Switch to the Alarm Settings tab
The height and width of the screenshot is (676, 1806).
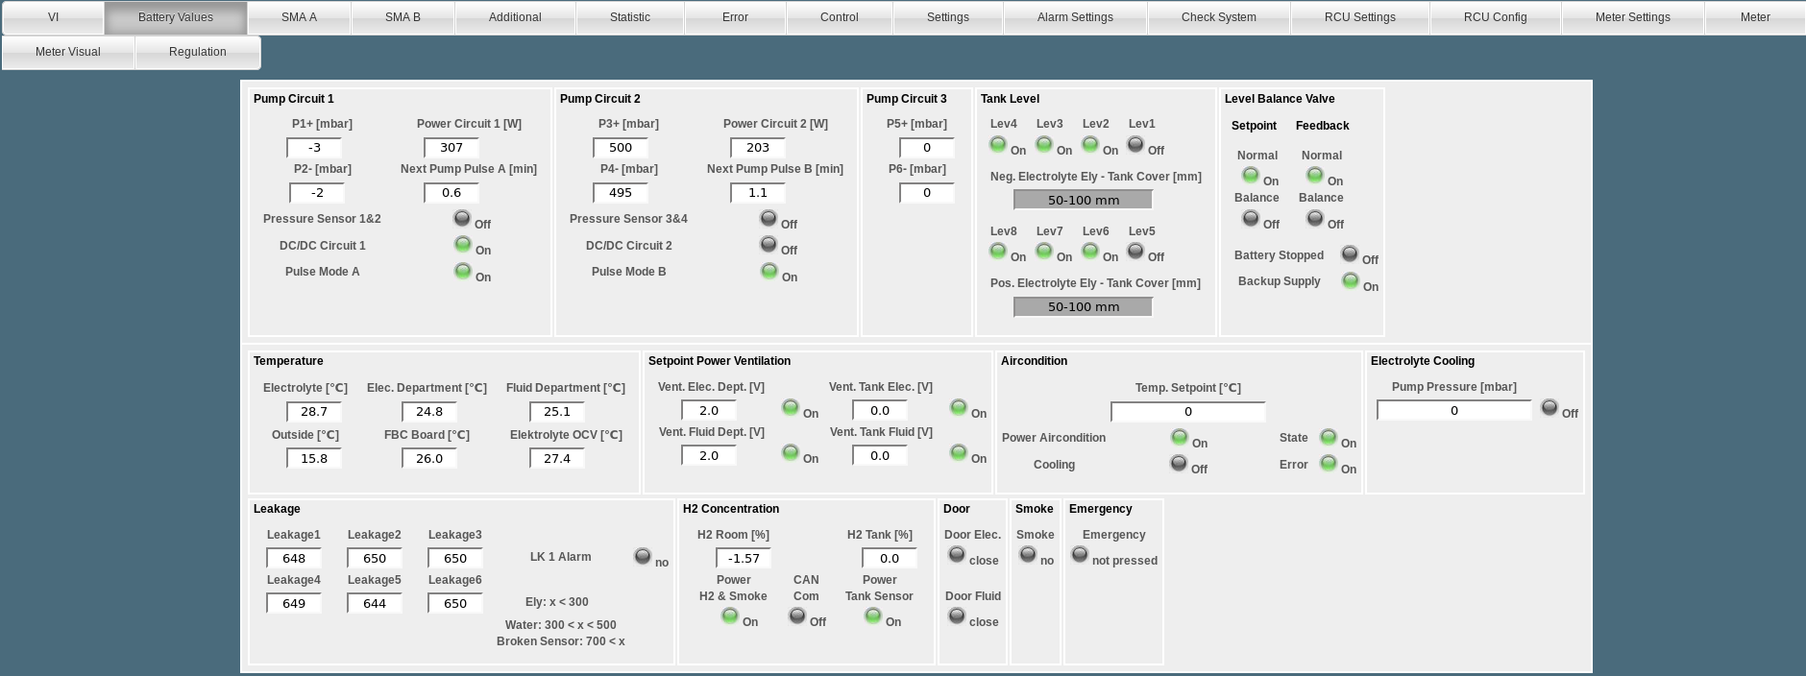click(1075, 17)
